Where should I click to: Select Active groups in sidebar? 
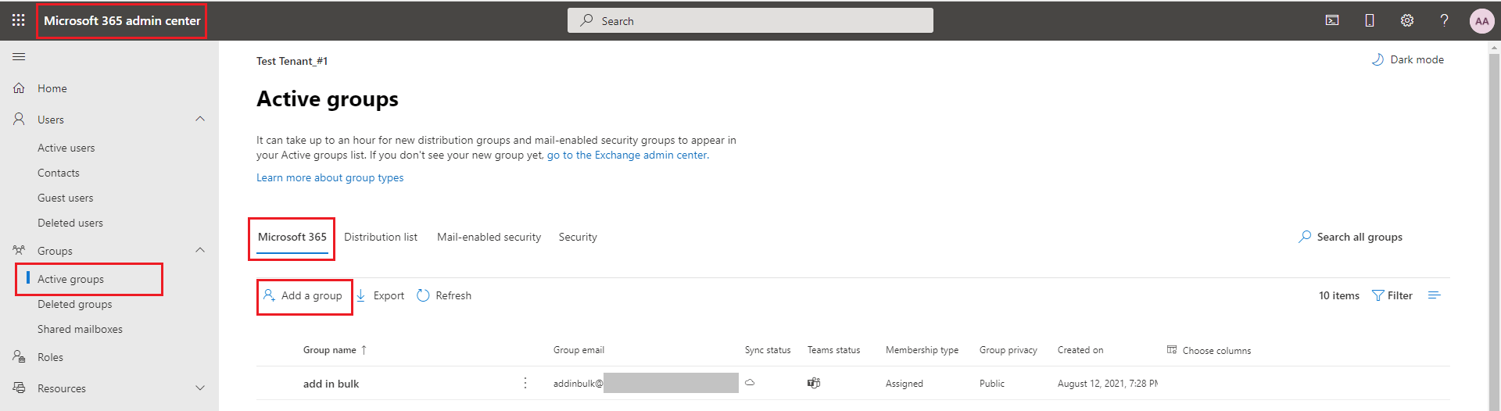coord(70,279)
